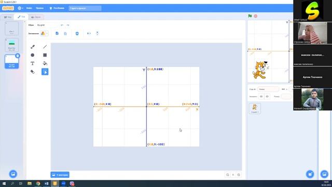Click the green flag to run
This screenshot has width=332, height=187.
click(250, 16)
